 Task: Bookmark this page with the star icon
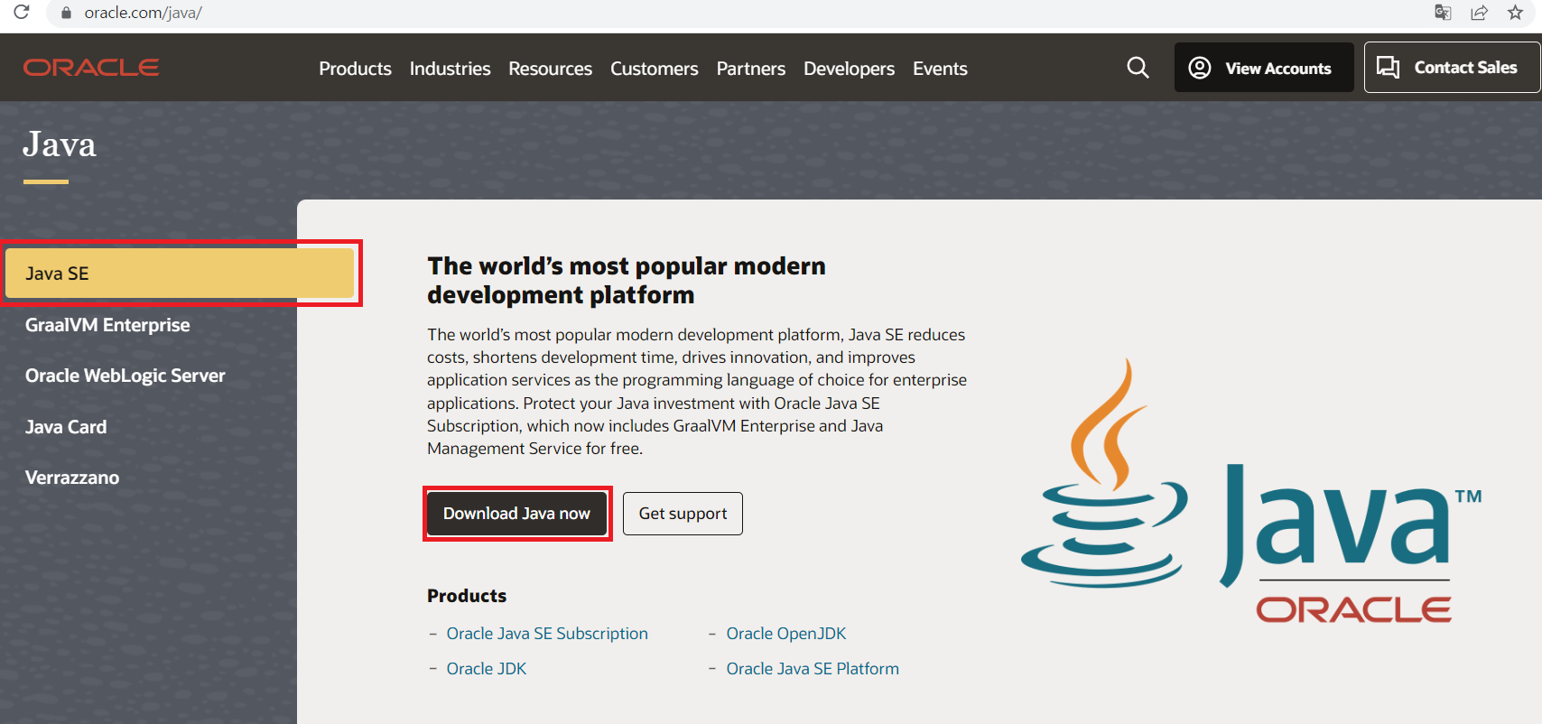point(1516,13)
